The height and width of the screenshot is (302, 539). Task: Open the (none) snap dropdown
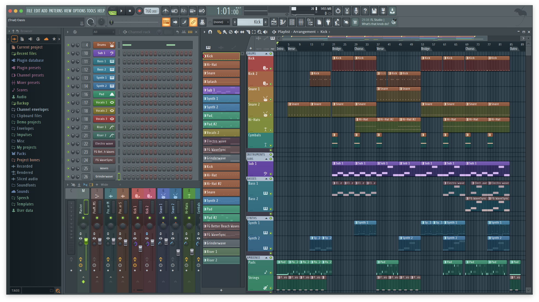pyautogui.click(x=221, y=22)
